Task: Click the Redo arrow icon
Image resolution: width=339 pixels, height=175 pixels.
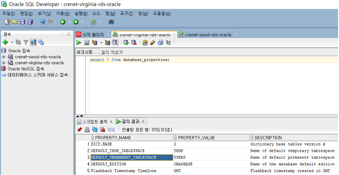Action: 50,22
